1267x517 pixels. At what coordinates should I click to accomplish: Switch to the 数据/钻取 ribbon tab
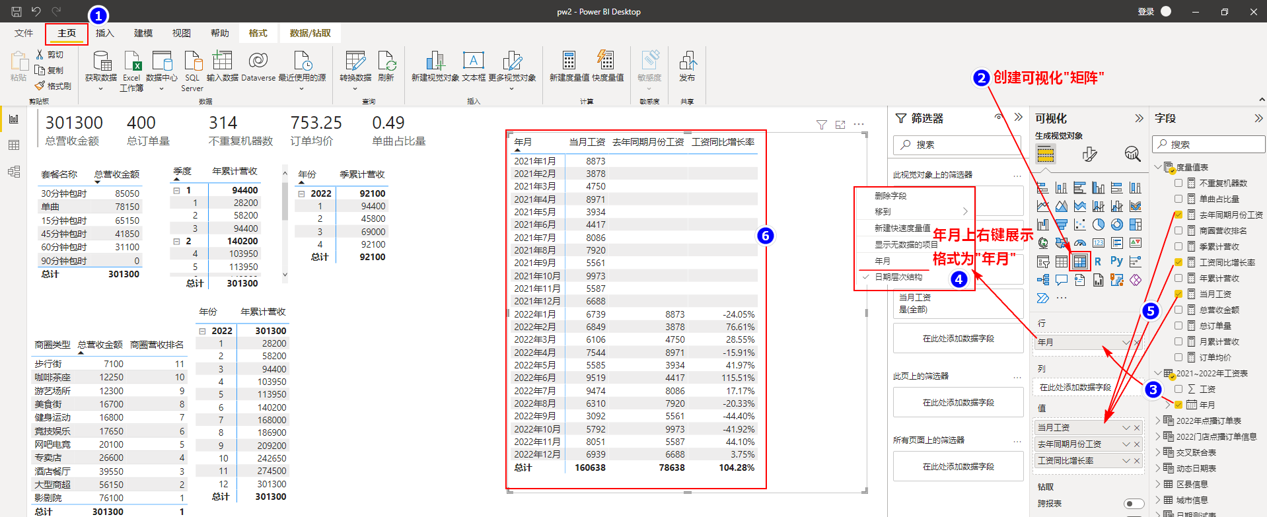310,33
